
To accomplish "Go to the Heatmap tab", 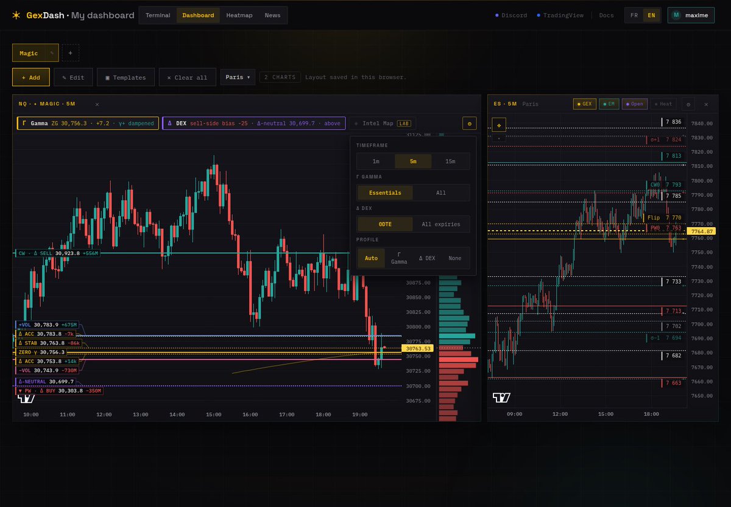I will point(239,15).
